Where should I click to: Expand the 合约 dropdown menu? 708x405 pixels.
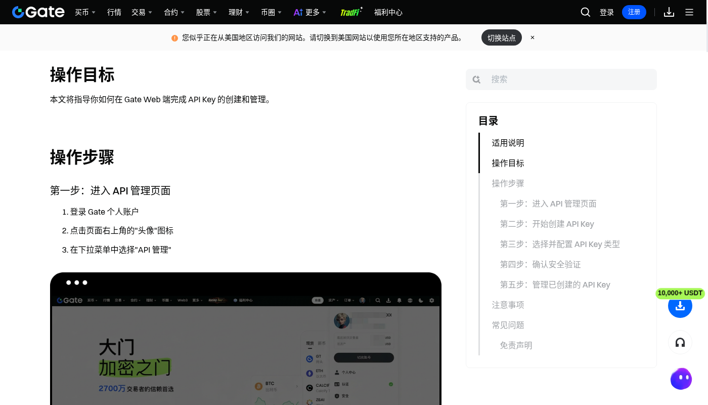click(x=174, y=12)
